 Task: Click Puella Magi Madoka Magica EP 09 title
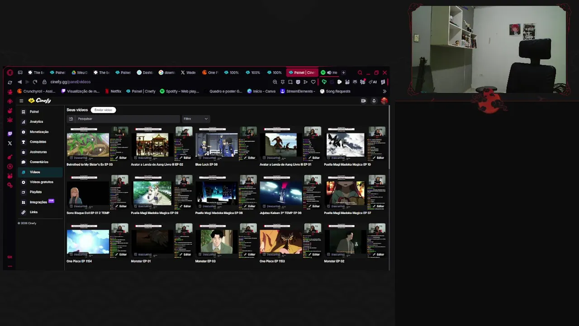point(154,213)
